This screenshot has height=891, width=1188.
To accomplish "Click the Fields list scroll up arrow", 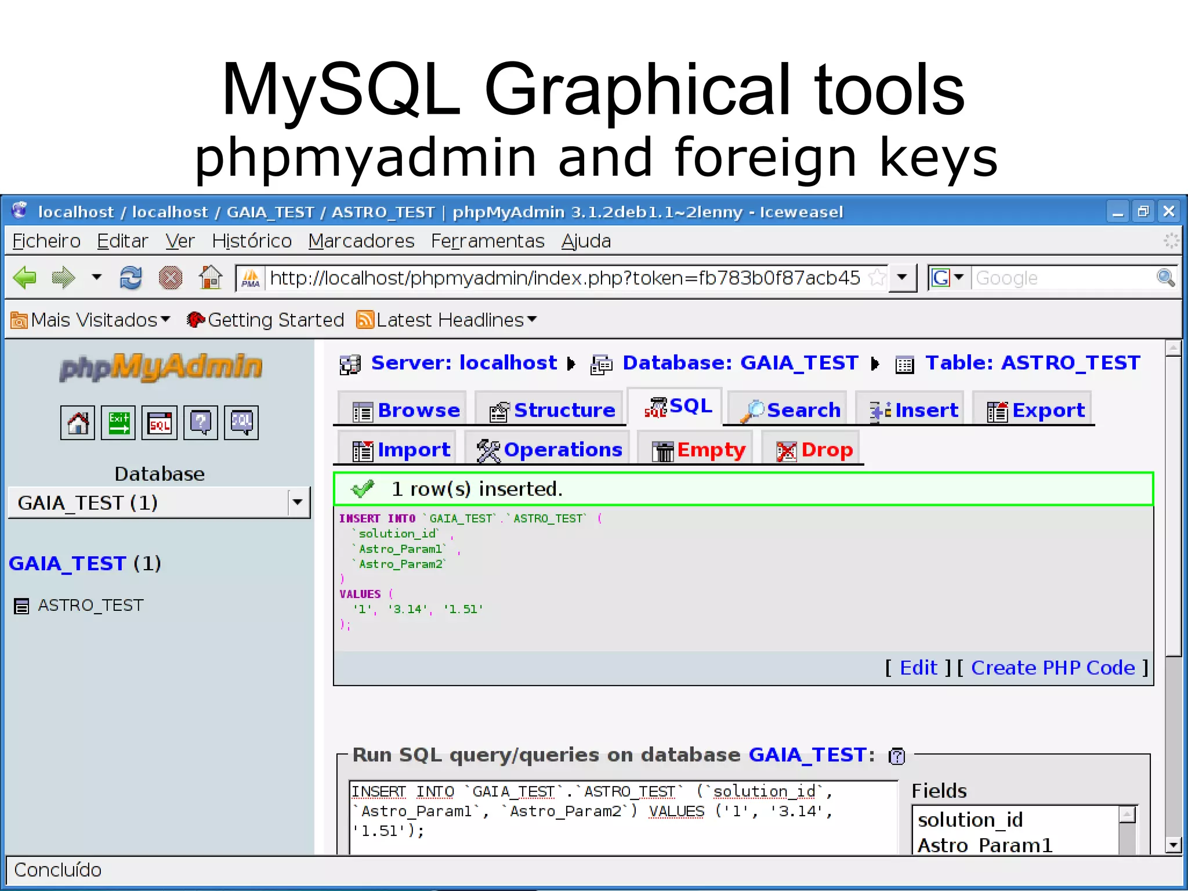I will click(x=1127, y=814).
